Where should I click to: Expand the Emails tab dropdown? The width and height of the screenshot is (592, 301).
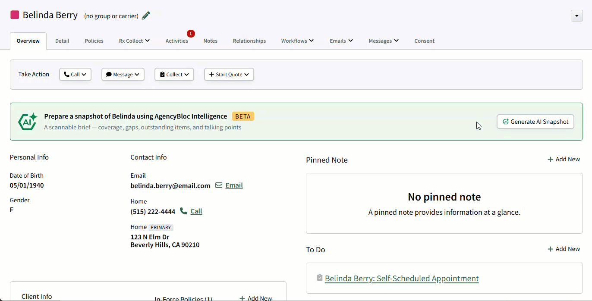point(341,41)
